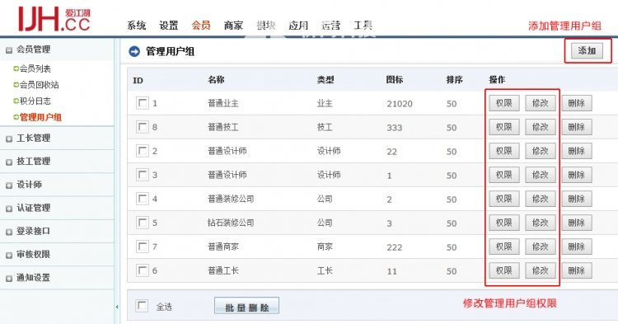Click the blue arrow icon beside 管理用户组
Screen dimensions: 618x324
pos(134,51)
